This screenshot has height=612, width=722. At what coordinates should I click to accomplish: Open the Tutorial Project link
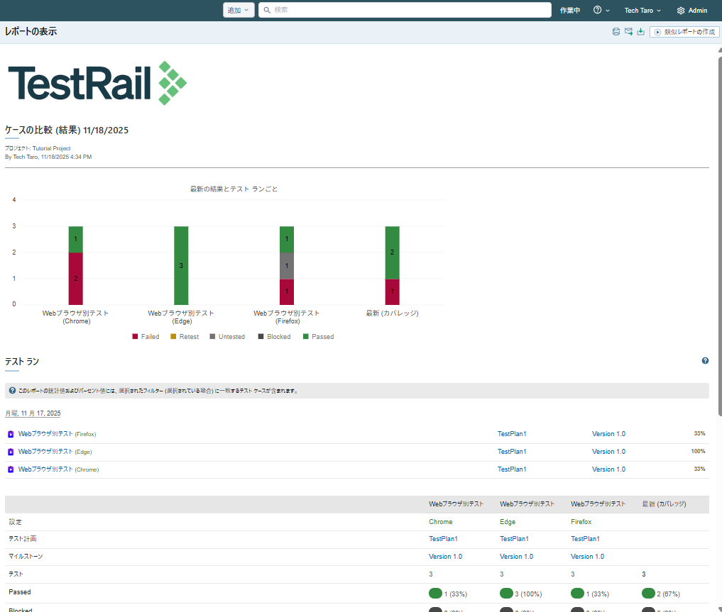point(51,148)
